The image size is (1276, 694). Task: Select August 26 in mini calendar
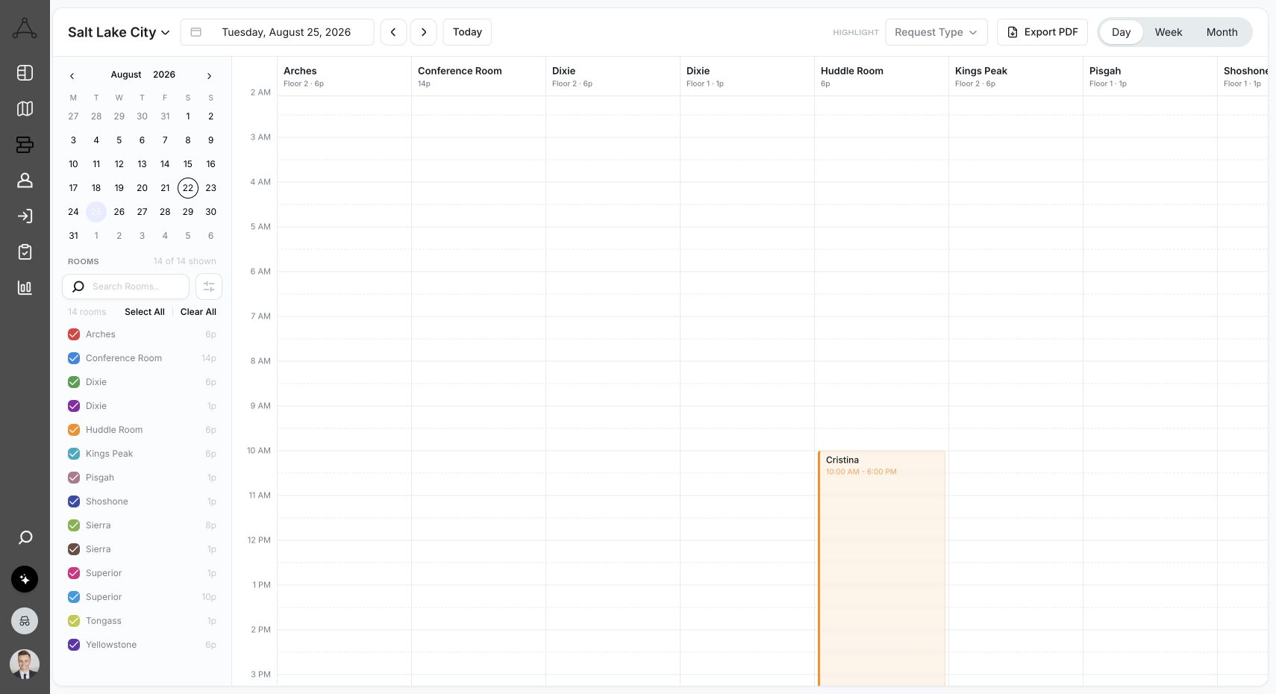click(x=119, y=212)
